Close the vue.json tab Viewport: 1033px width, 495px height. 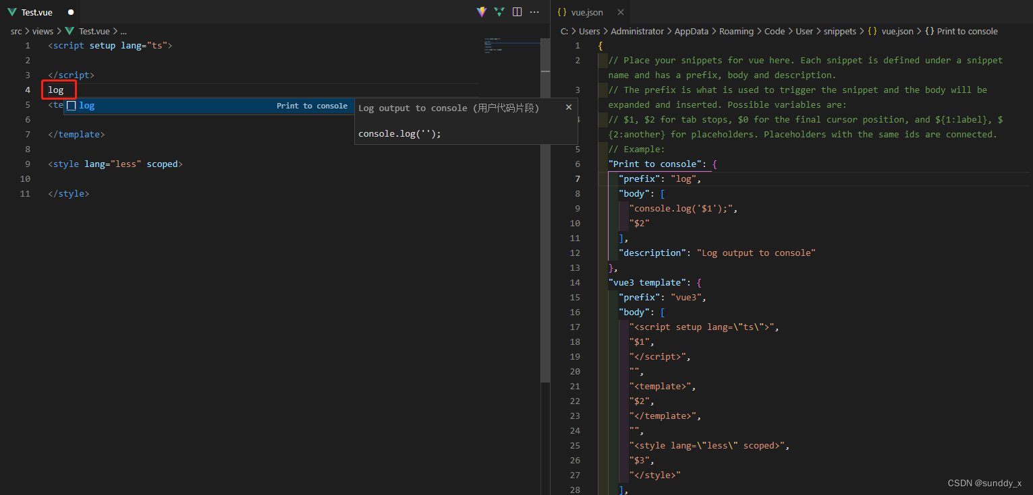[621, 12]
